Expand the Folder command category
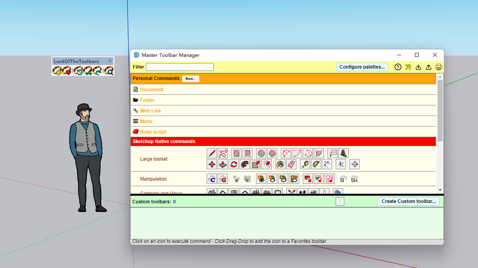 click(x=147, y=100)
